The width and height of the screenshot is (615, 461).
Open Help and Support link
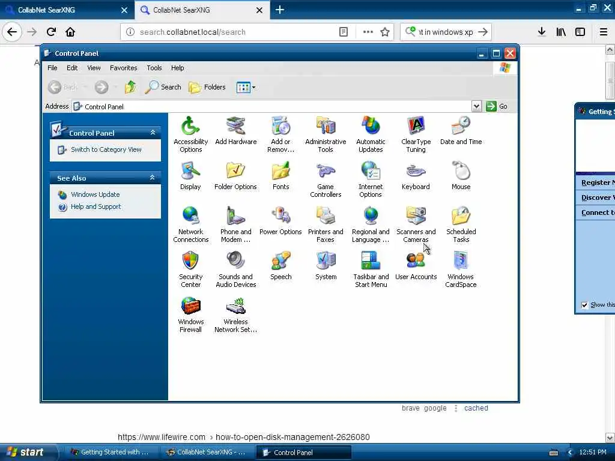pyautogui.click(x=95, y=206)
